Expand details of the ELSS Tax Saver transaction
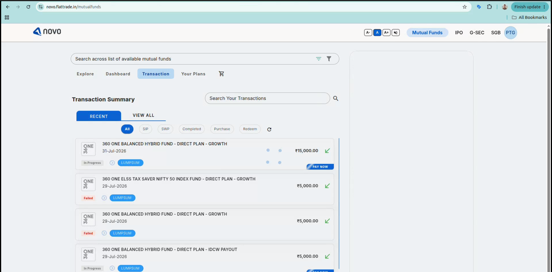The height and width of the screenshot is (272, 552). pos(104,198)
